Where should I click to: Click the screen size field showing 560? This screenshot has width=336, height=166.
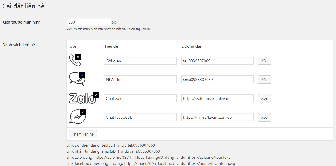click(x=89, y=22)
